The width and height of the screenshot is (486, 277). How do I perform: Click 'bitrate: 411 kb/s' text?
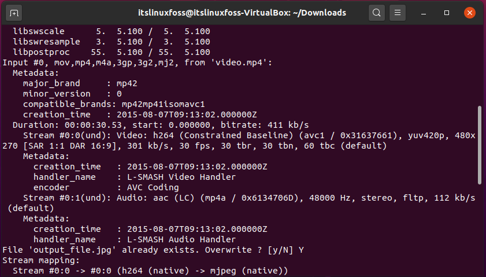tap(265, 125)
